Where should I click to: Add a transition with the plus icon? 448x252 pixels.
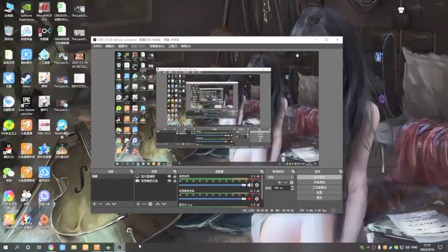[x=279, y=183]
